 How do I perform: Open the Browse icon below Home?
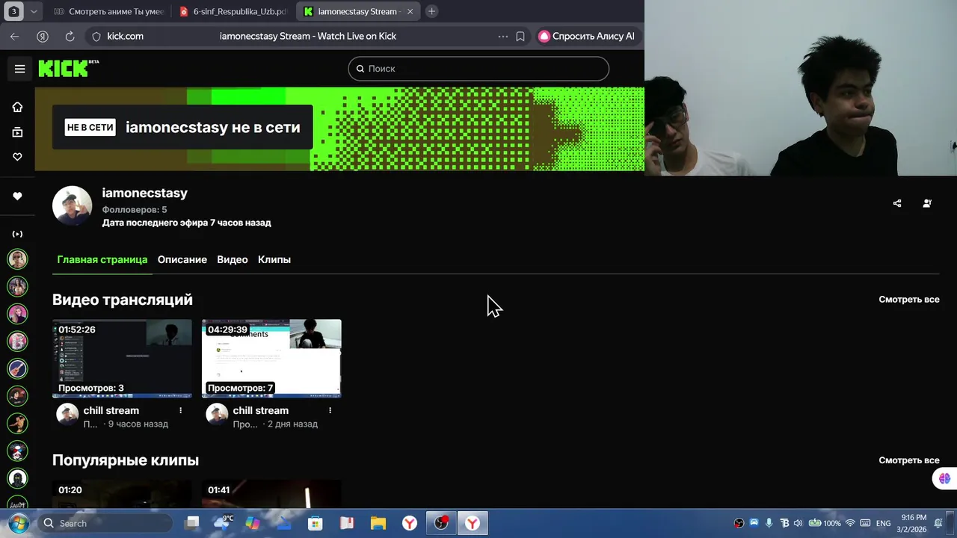point(17,132)
